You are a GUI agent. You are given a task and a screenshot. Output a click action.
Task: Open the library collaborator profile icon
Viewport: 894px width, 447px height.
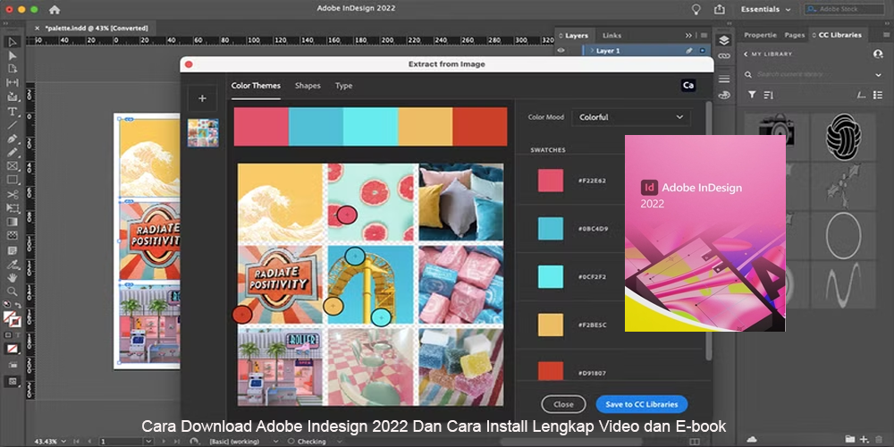click(878, 54)
